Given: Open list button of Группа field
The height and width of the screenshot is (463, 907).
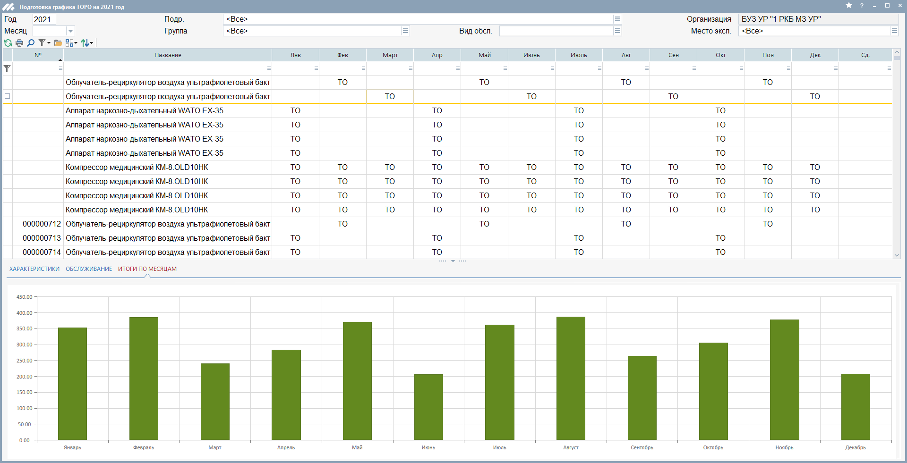Looking at the screenshot, I should [x=405, y=31].
